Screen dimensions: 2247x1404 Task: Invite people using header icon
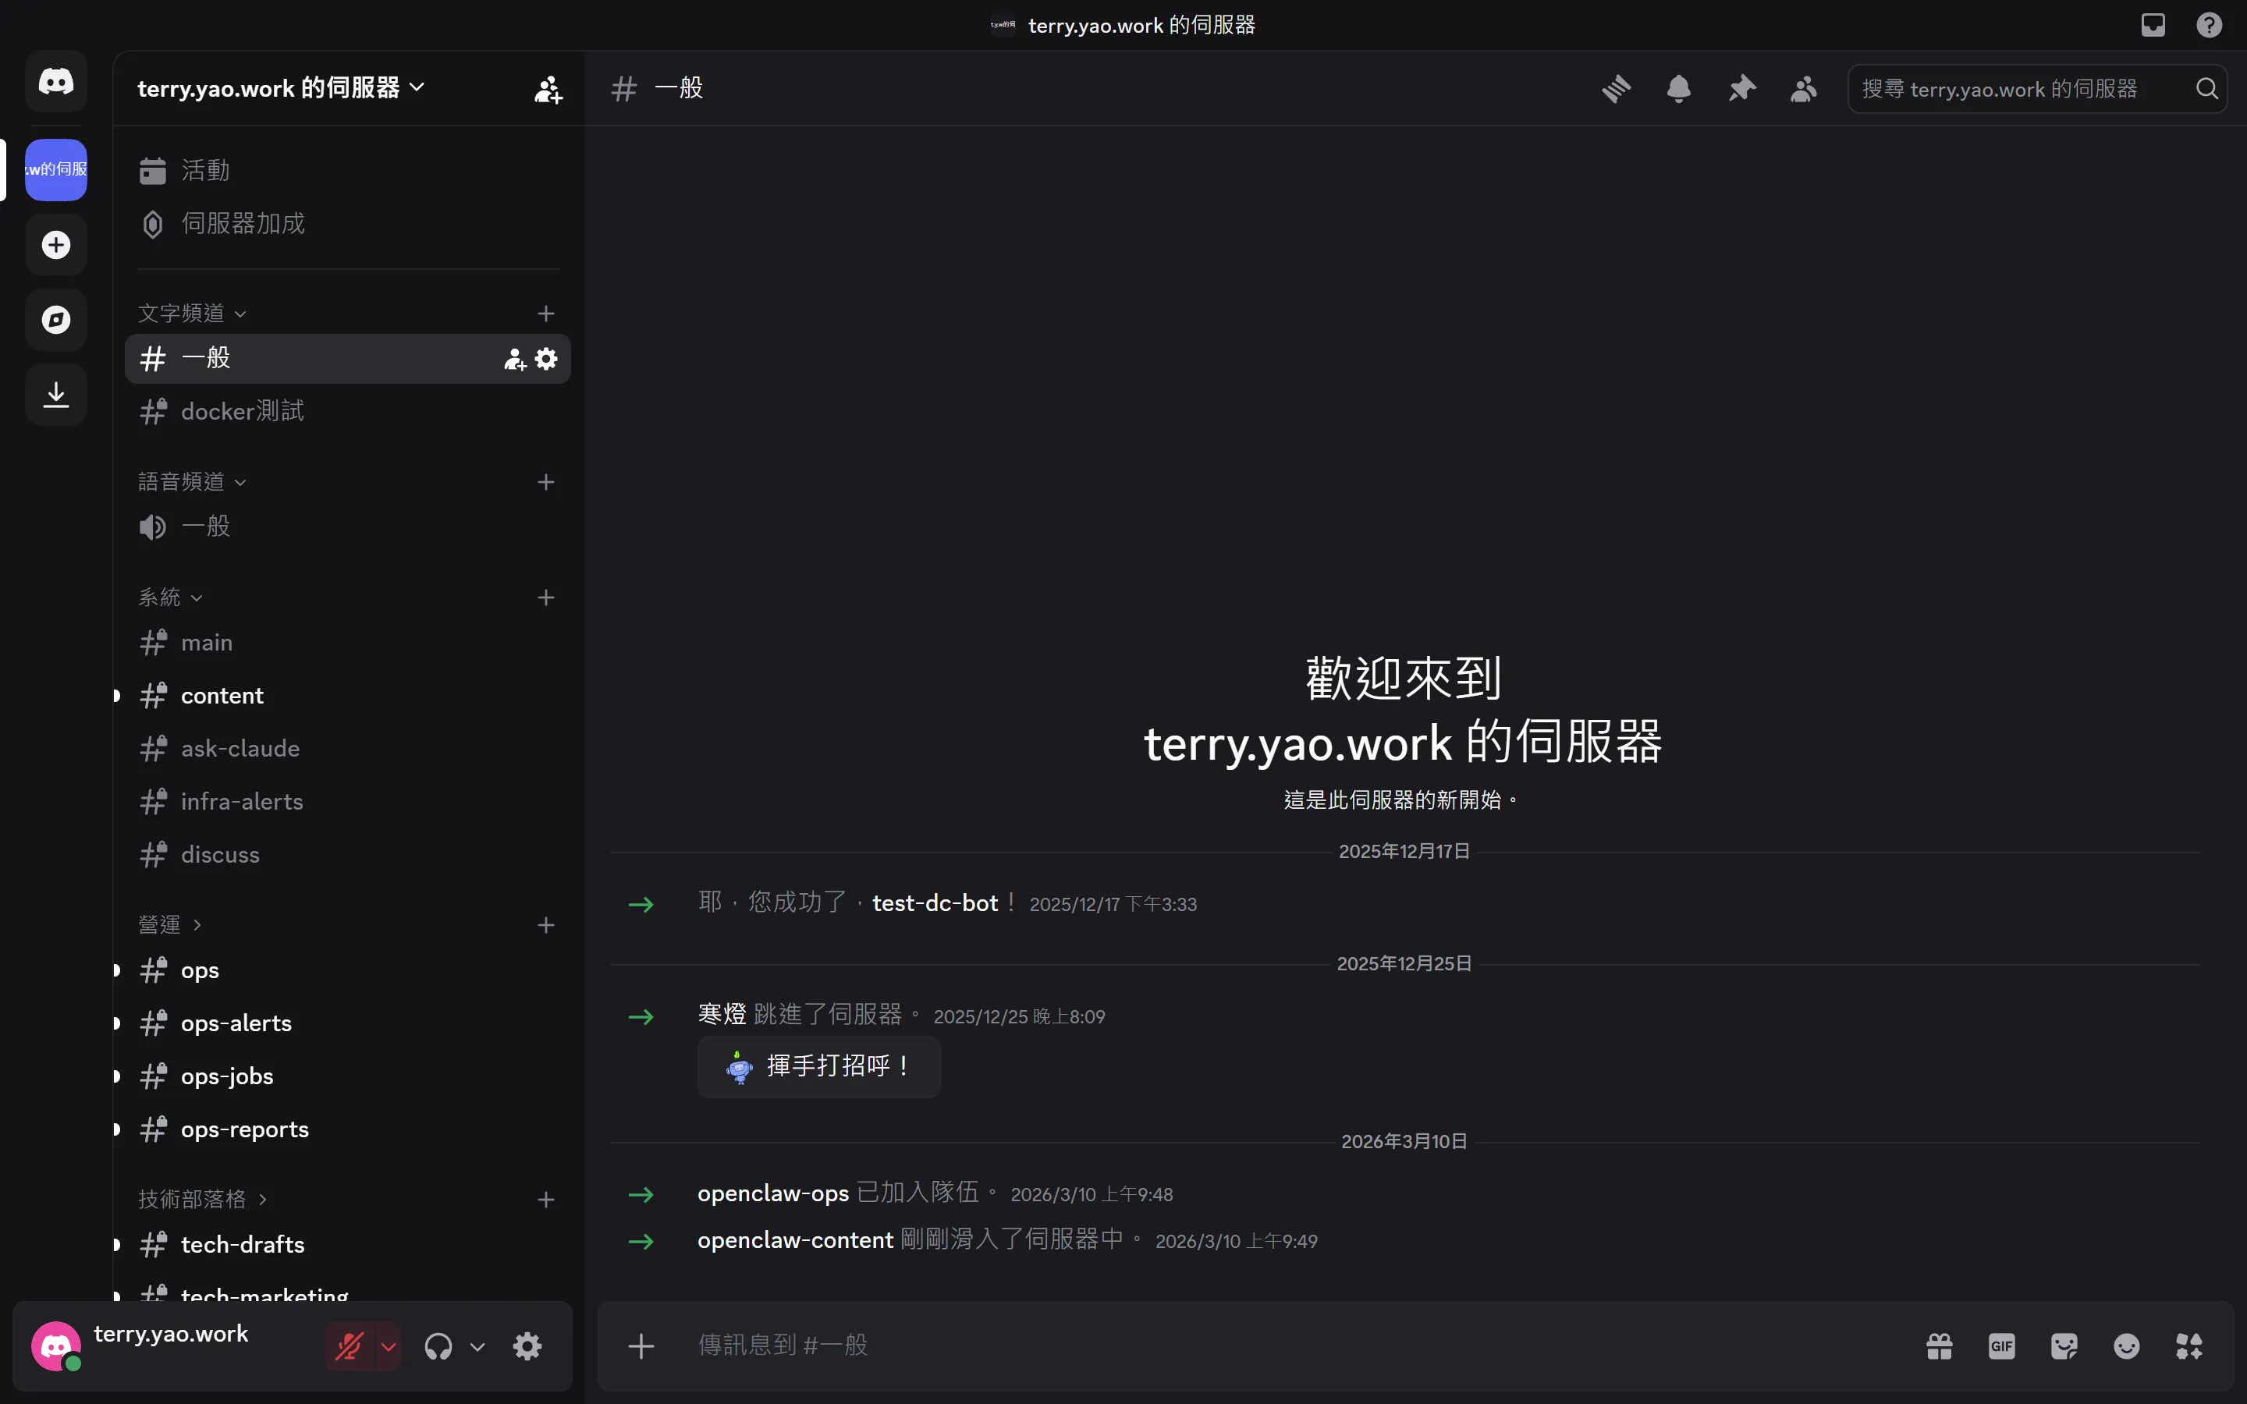click(x=548, y=89)
